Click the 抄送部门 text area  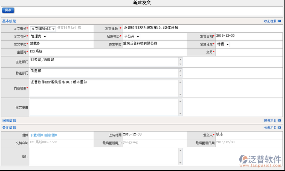pyautogui.click(x=103, y=73)
